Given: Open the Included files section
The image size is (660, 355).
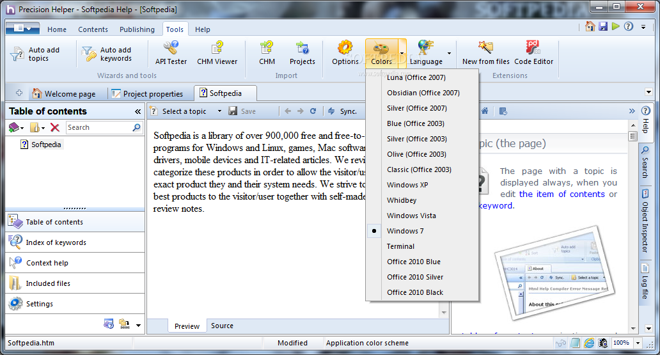Looking at the screenshot, I should [x=75, y=283].
